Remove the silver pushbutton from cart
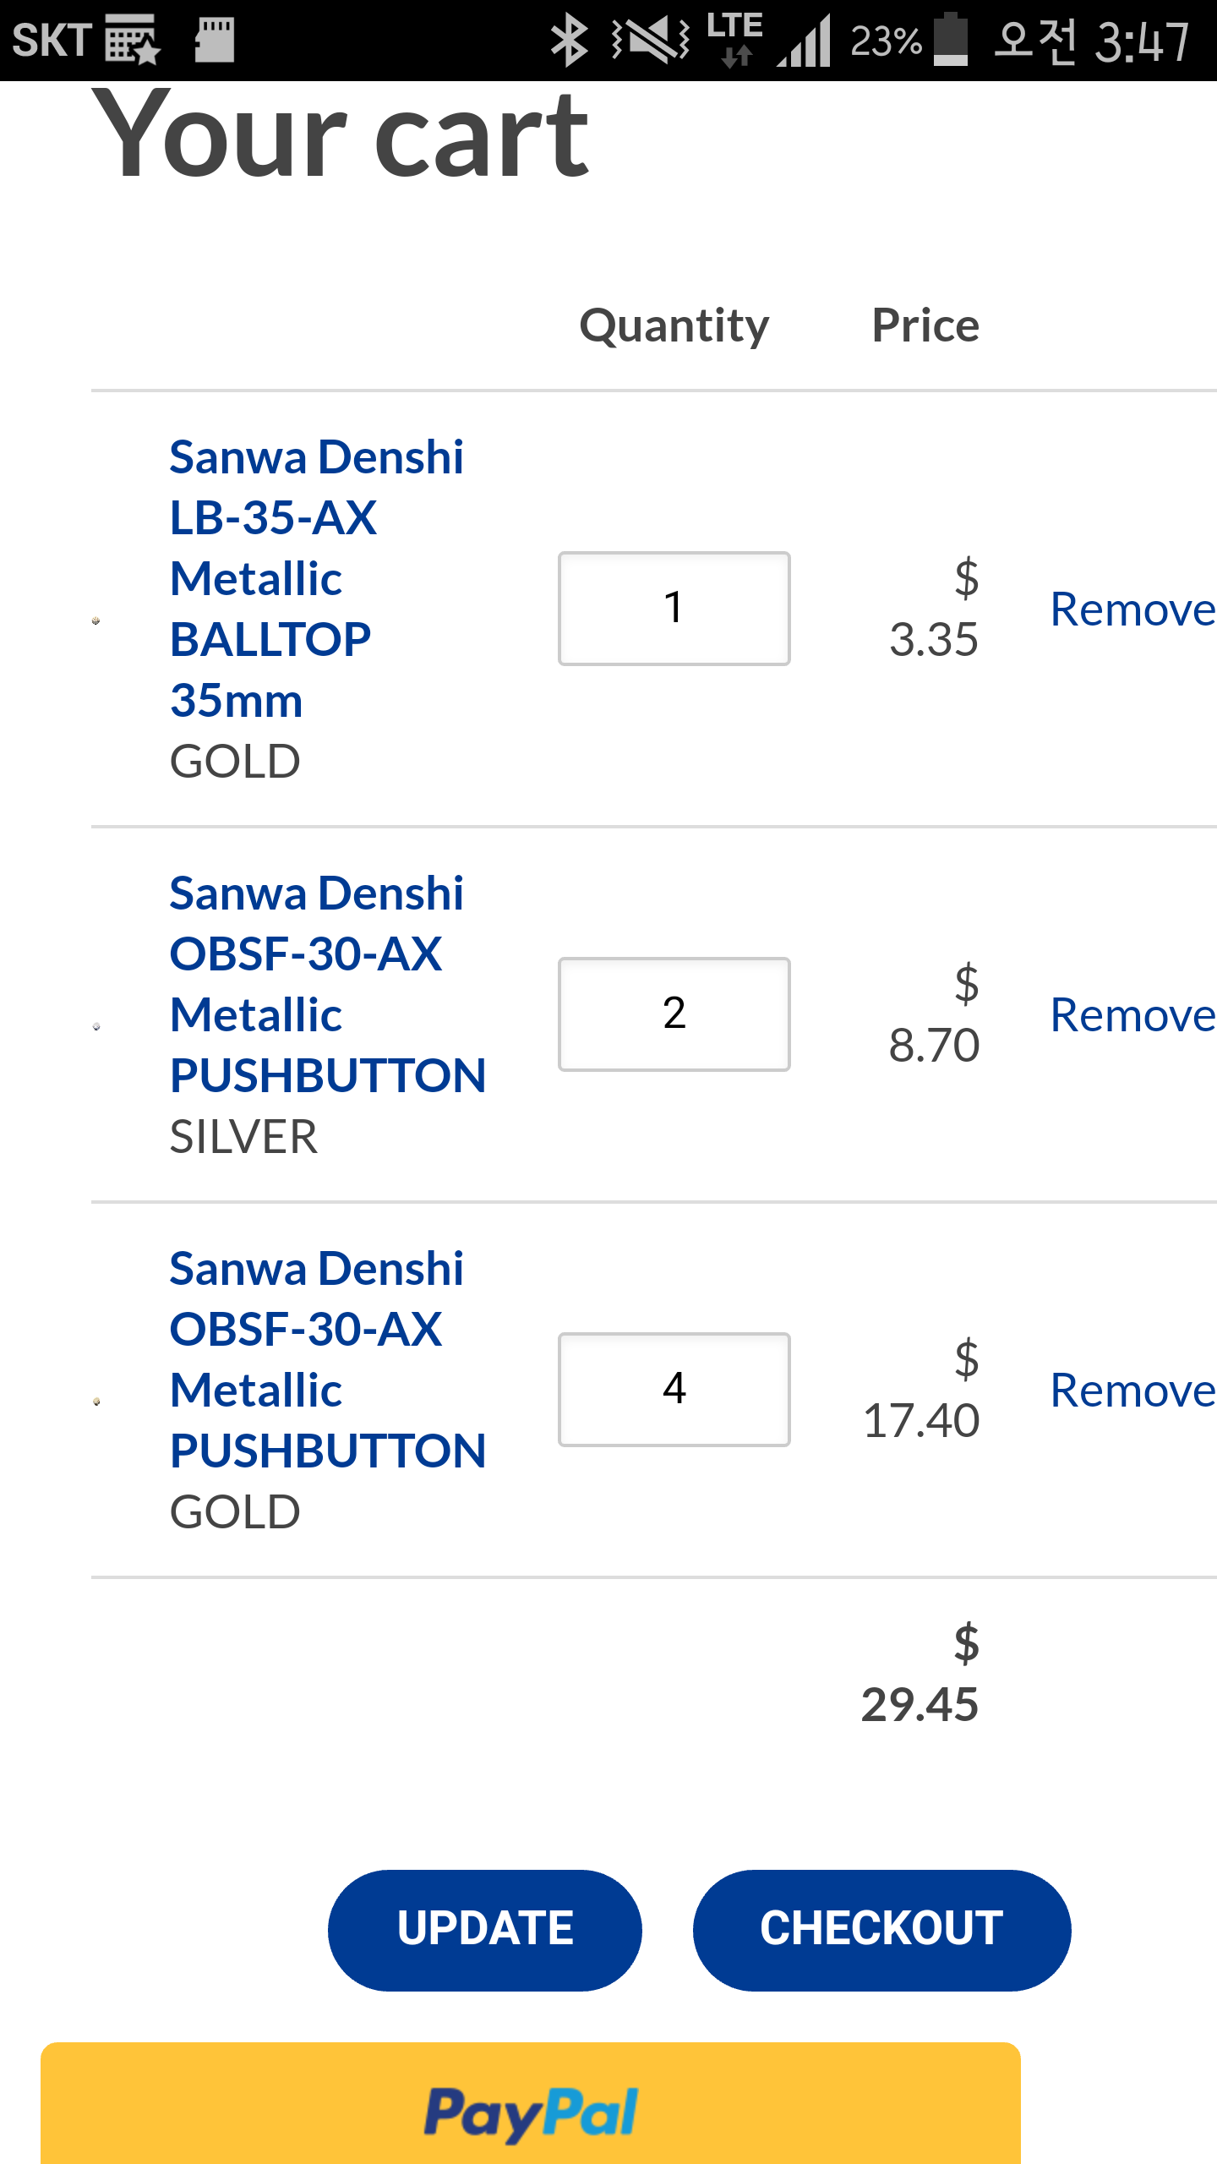 (x=1132, y=1014)
